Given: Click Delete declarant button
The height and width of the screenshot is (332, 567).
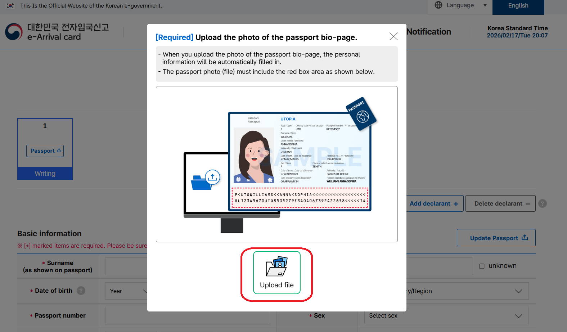Looking at the screenshot, I should [x=500, y=203].
